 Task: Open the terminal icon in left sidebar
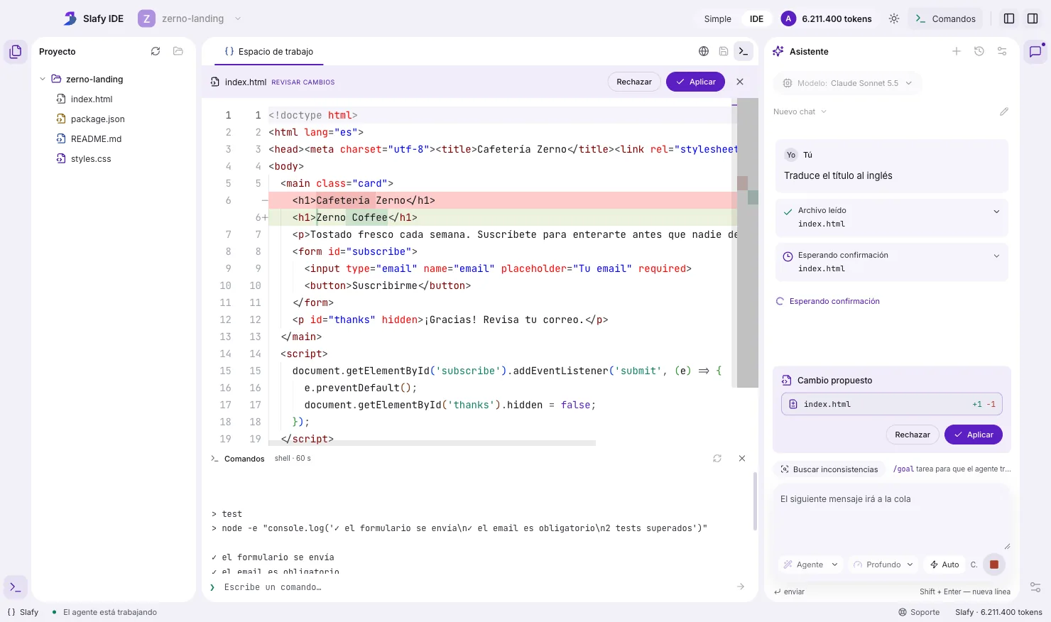tap(16, 587)
